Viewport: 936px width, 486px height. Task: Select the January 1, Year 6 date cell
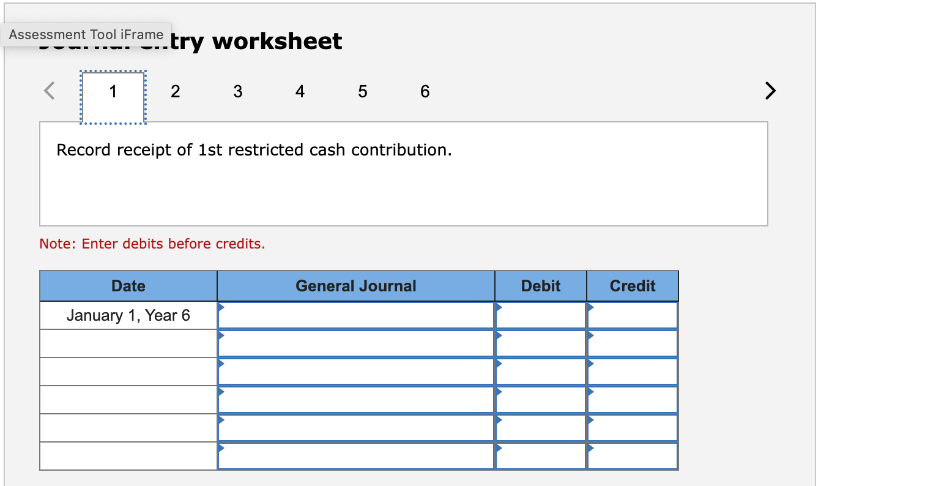127,315
